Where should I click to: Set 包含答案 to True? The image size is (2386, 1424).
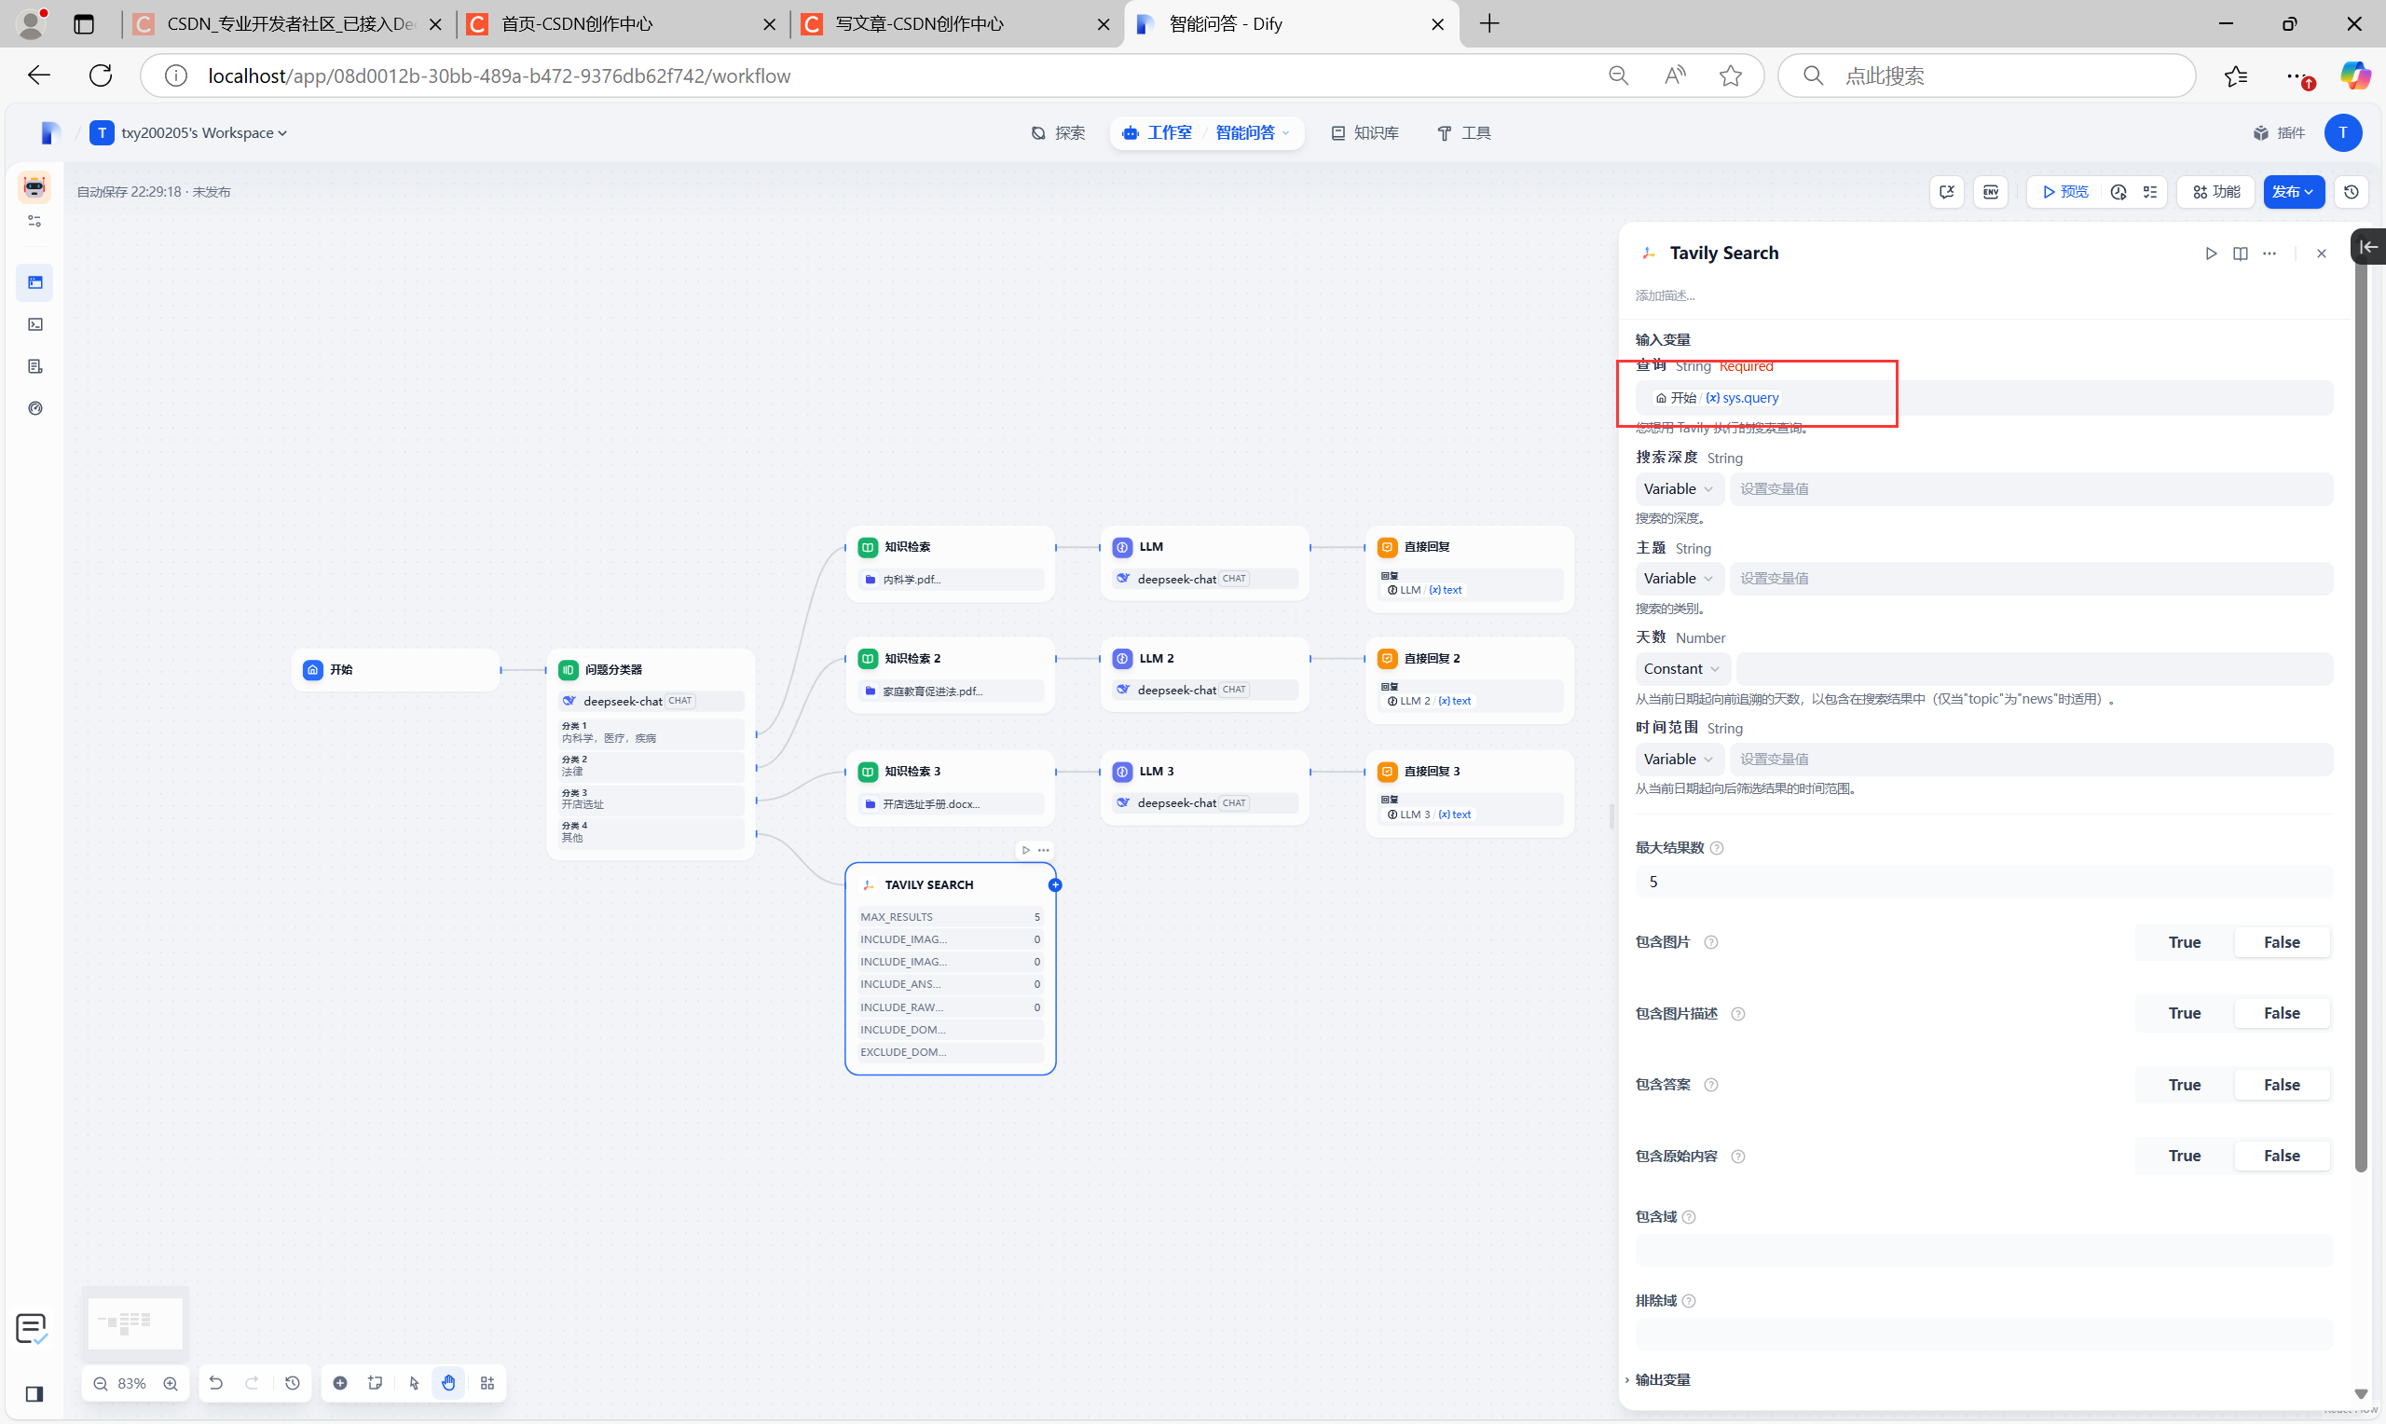point(2184,1085)
